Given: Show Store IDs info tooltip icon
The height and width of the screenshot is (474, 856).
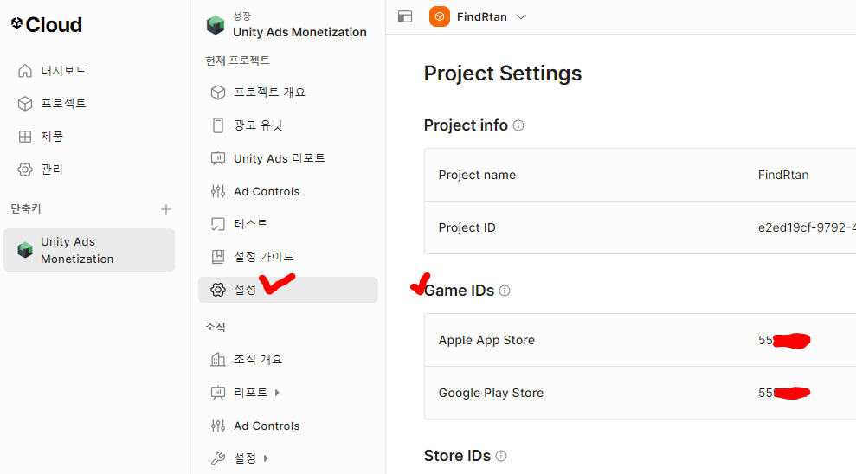Looking at the screenshot, I should click(x=501, y=456).
